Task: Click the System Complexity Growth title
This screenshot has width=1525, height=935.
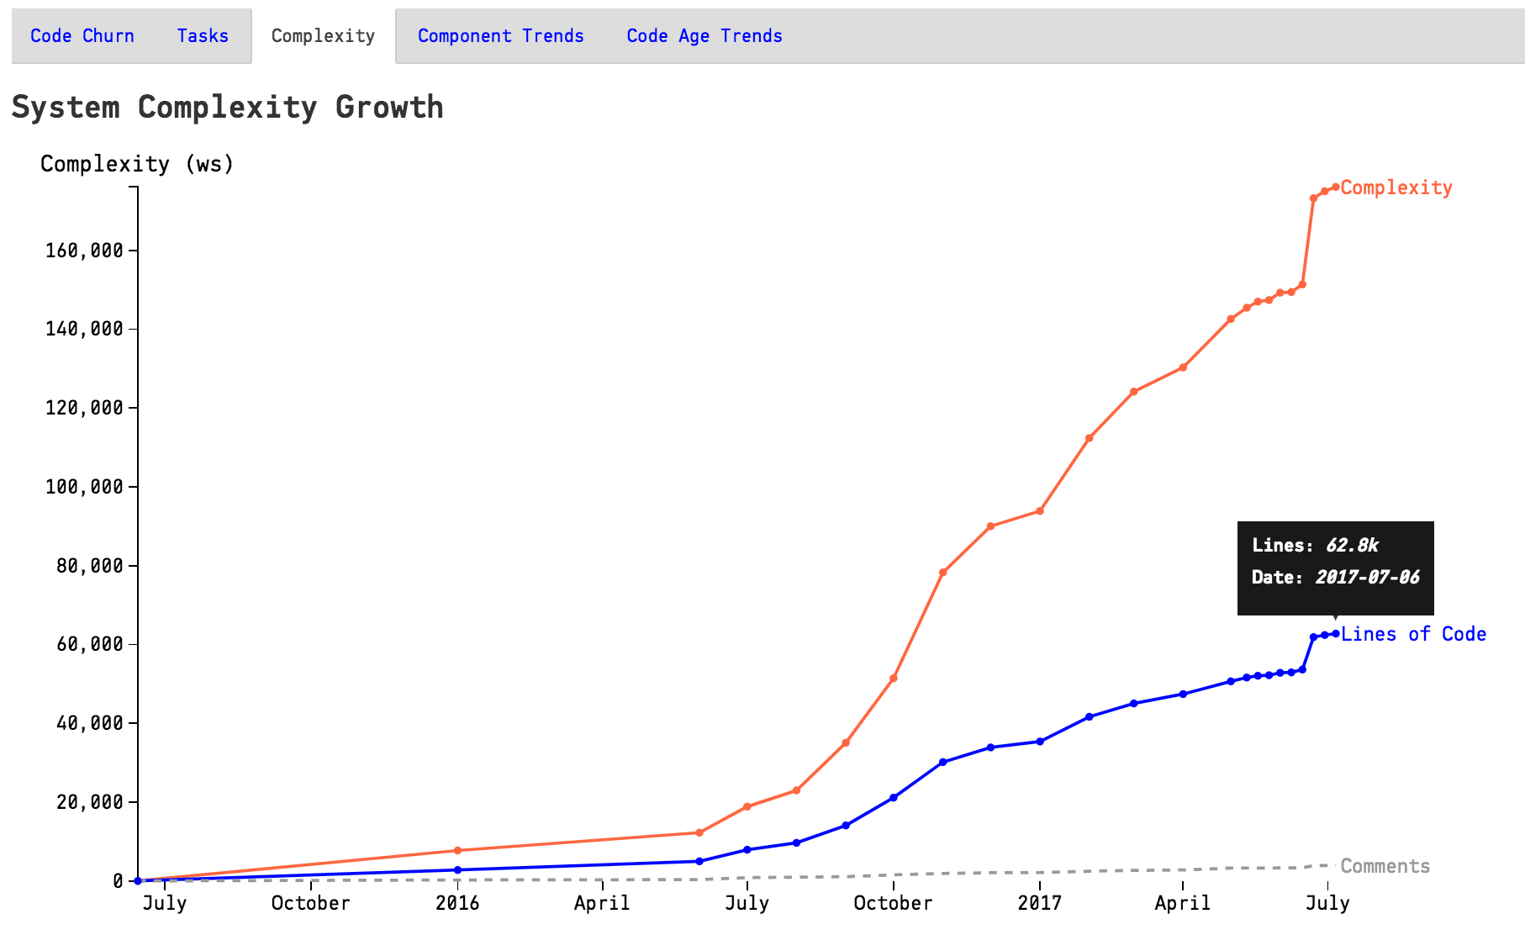Action: point(228,108)
